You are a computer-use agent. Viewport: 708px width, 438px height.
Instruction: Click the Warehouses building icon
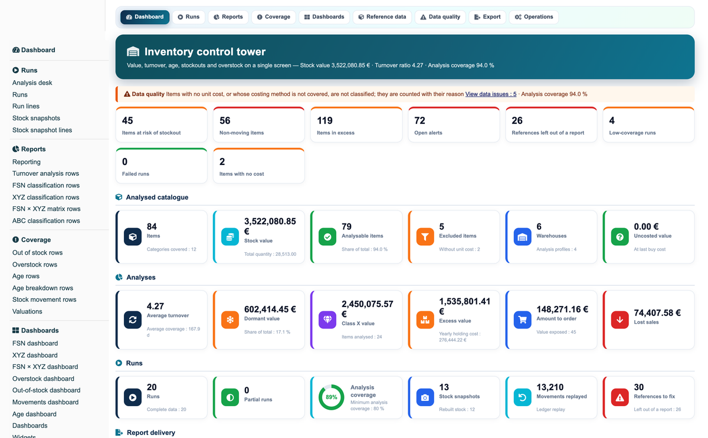click(522, 237)
